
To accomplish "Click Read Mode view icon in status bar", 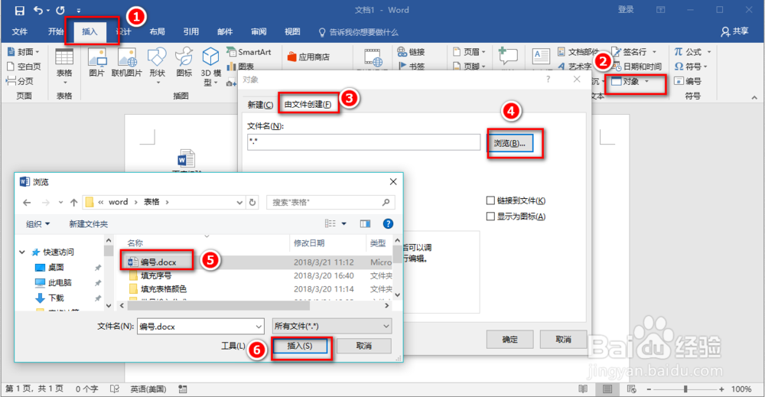I will (583, 389).
